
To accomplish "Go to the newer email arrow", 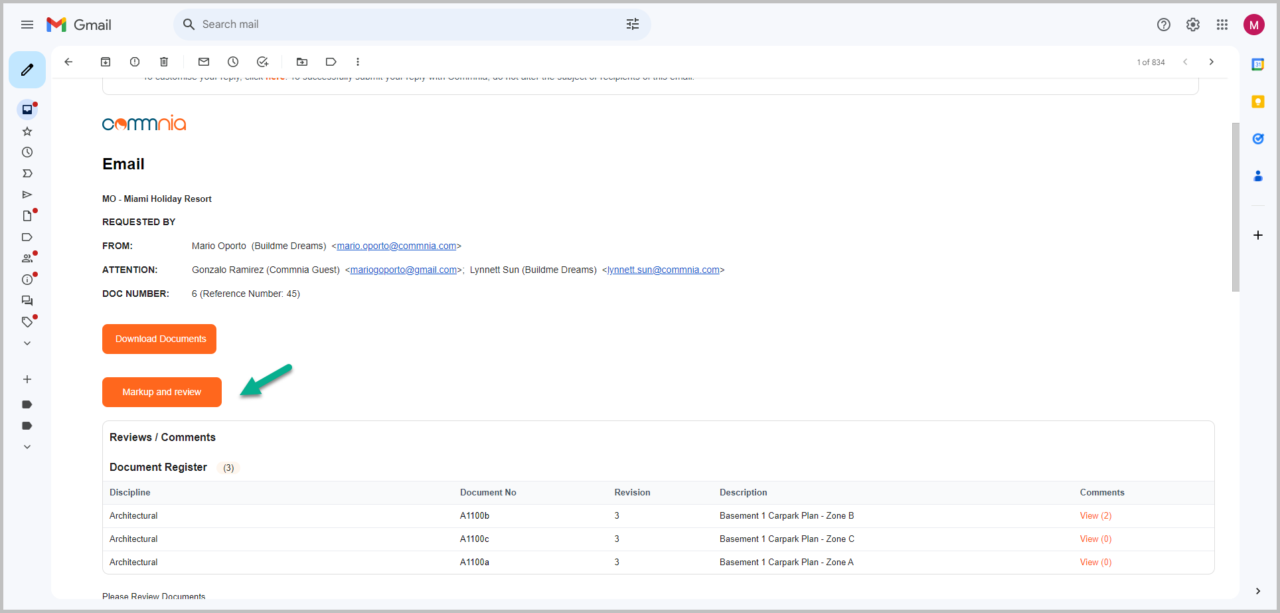I will pyautogui.click(x=1185, y=62).
